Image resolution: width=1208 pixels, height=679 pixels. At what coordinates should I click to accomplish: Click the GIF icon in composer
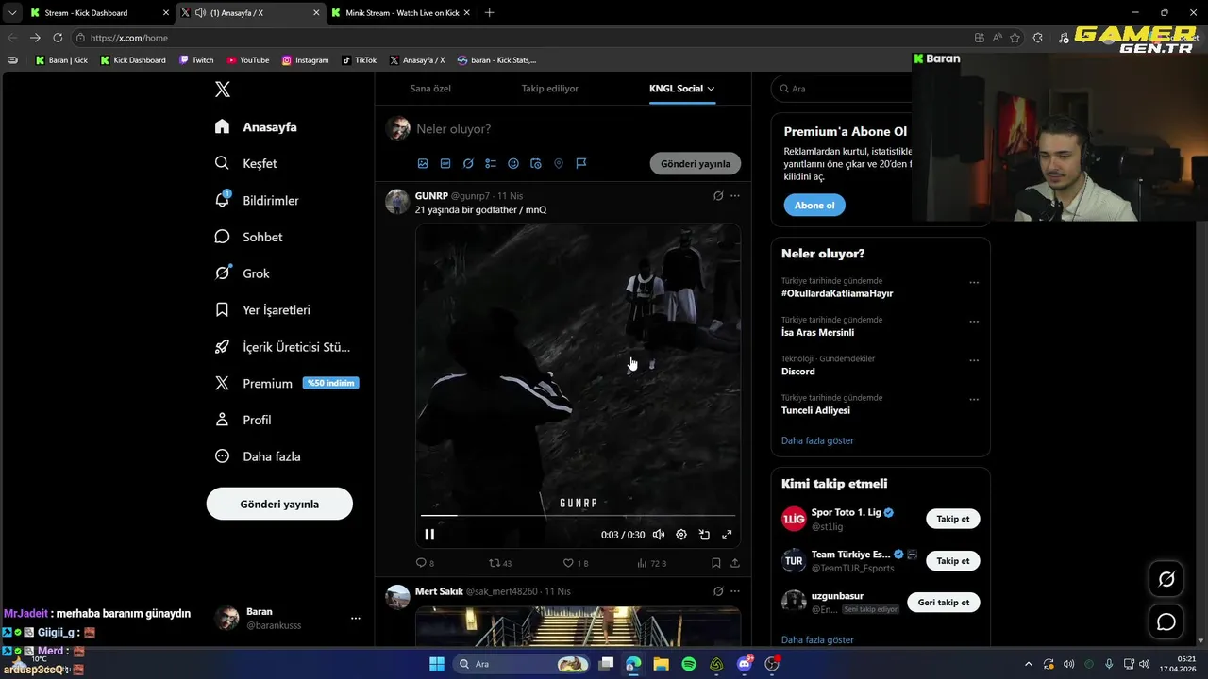click(x=445, y=163)
